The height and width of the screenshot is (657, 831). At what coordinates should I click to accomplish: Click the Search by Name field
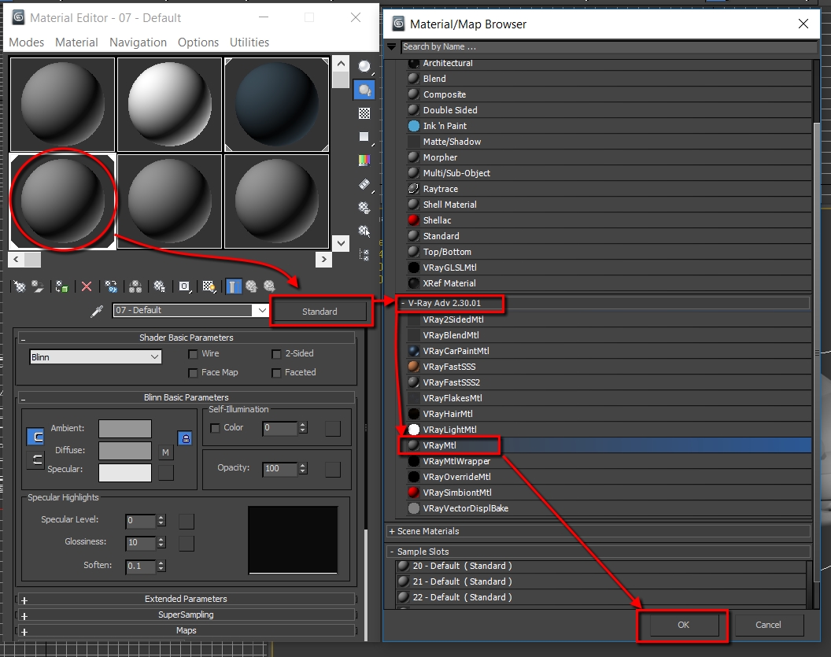click(x=609, y=46)
